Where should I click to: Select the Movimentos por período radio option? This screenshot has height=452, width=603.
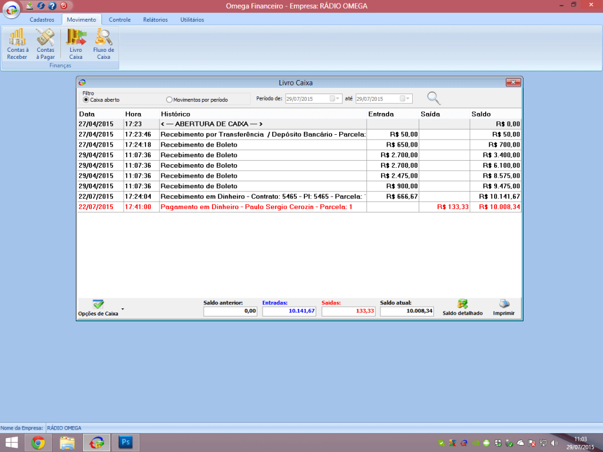tap(170, 100)
